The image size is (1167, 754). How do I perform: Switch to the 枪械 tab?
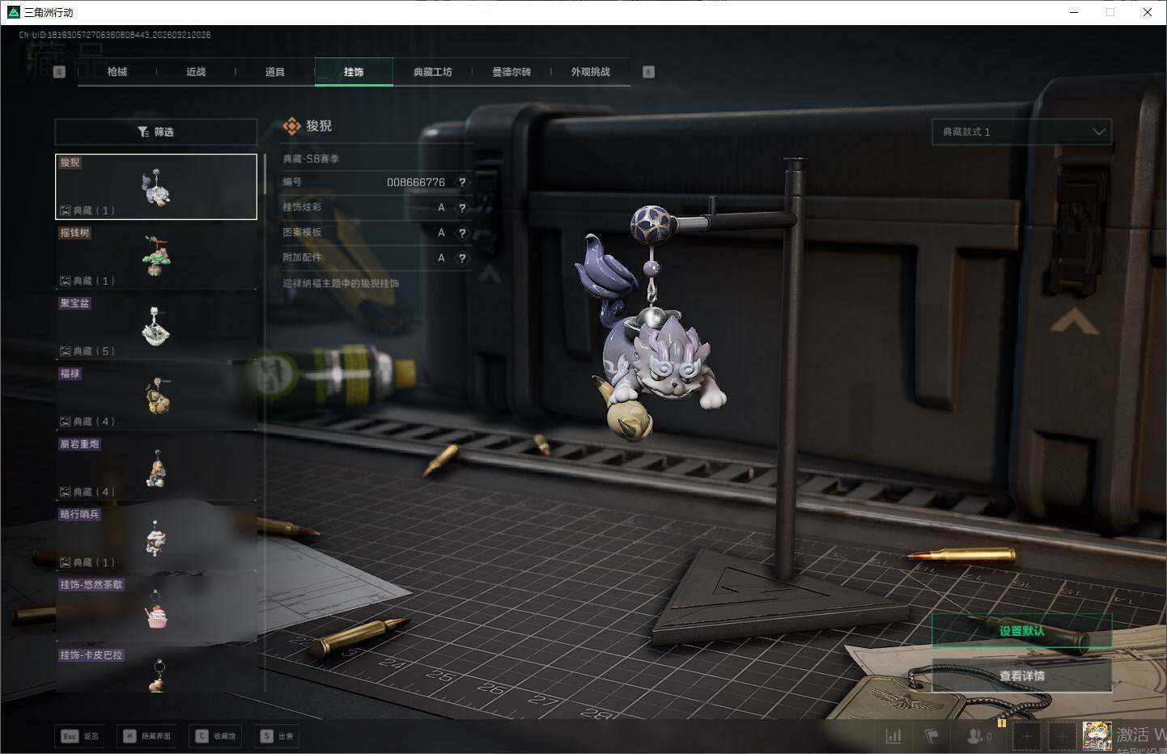pos(117,72)
